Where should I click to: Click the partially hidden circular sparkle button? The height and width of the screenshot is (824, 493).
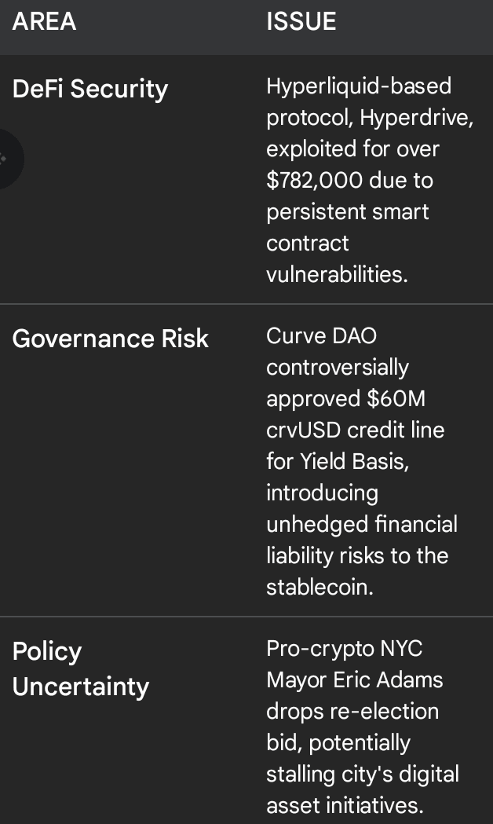(x=6, y=159)
